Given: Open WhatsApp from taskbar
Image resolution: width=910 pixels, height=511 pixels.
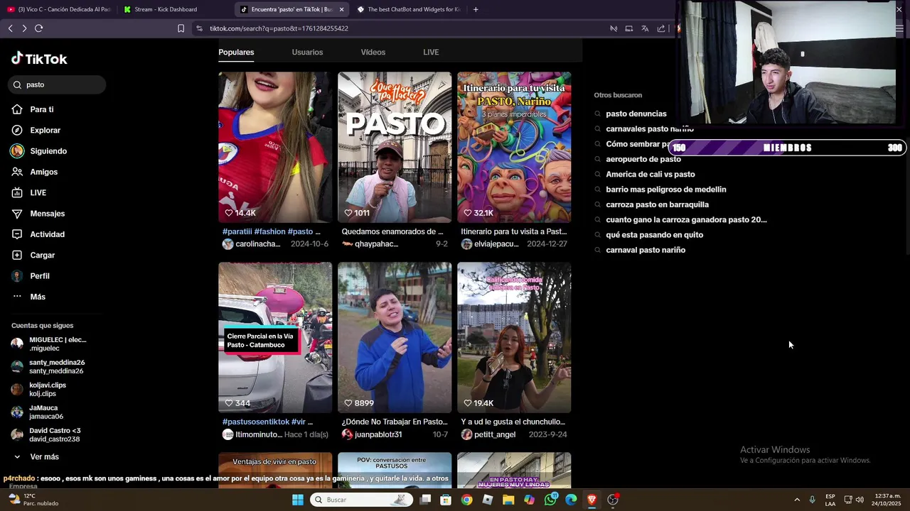Looking at the screenshot, I should pyautogui.click(x=551, y=500).
